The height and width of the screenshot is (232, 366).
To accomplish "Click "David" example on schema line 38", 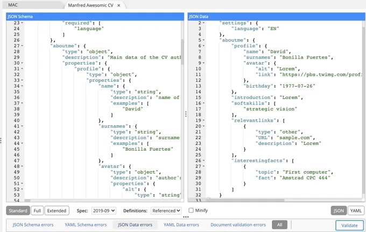I will pos(132,109).
